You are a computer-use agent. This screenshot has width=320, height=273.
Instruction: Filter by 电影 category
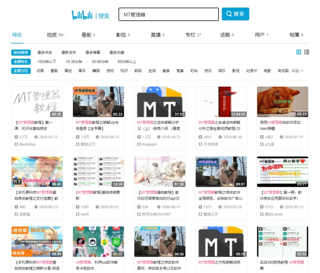[x=268, y=71]
